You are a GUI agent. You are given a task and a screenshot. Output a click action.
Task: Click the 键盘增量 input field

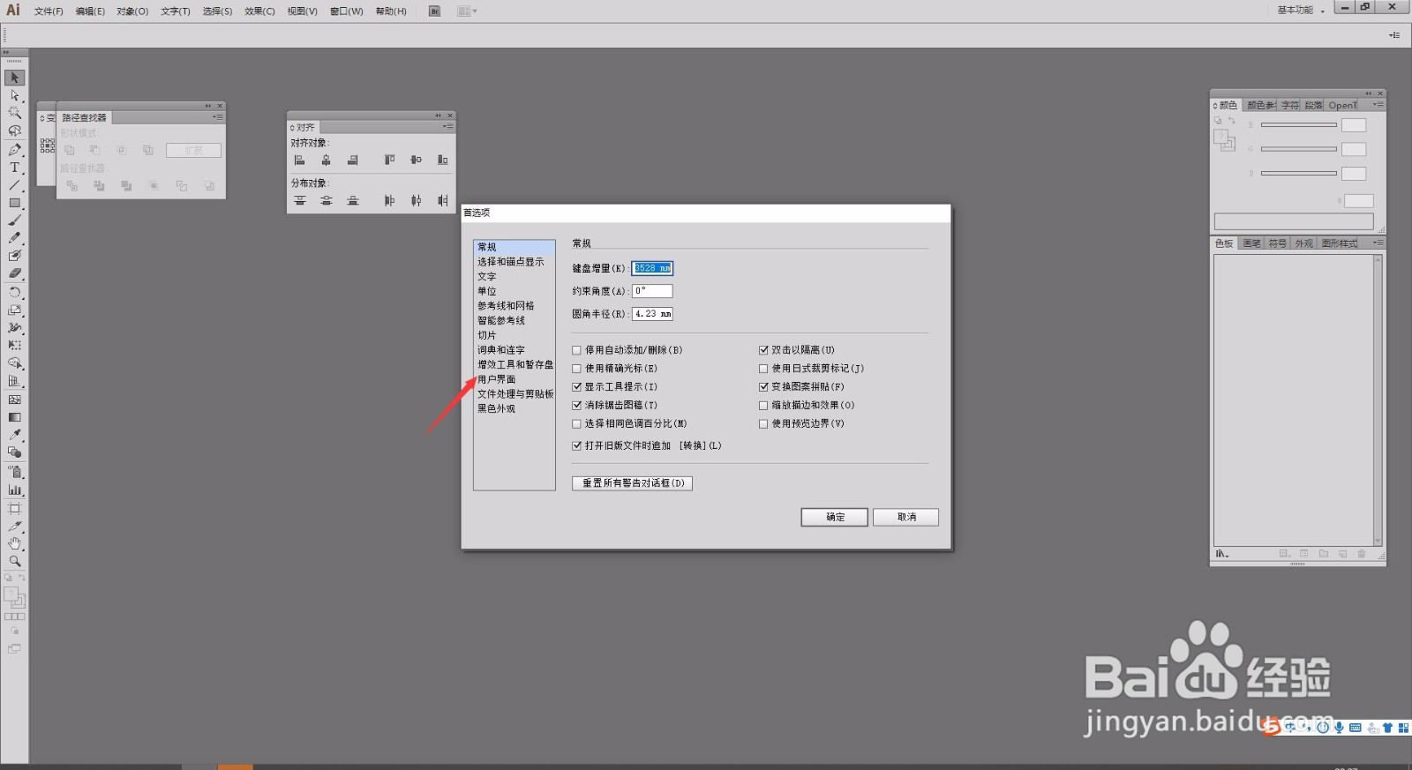coord(653,268)
